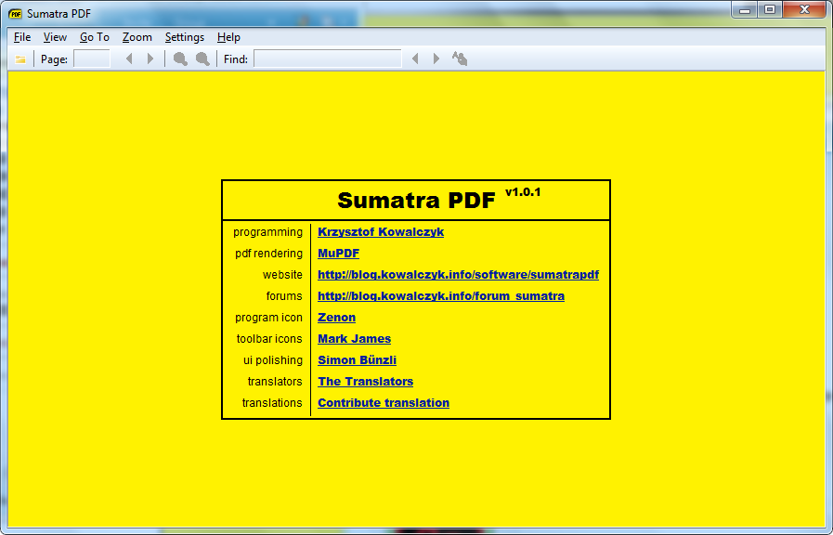The width and height of the screenshot is (833, 535).
Task: Click the 'pdf rendering' label
Action: [268, 254]
